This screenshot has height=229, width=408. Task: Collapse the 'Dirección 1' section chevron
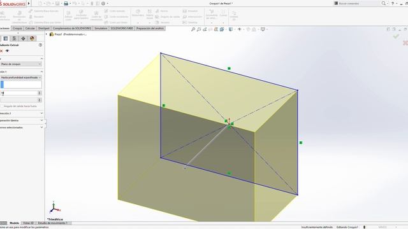41,71
